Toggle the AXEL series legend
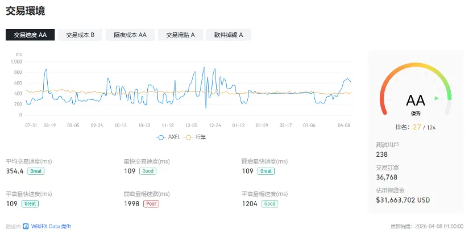The width and height of the screenshot is (473, 234). pos(168,137)
